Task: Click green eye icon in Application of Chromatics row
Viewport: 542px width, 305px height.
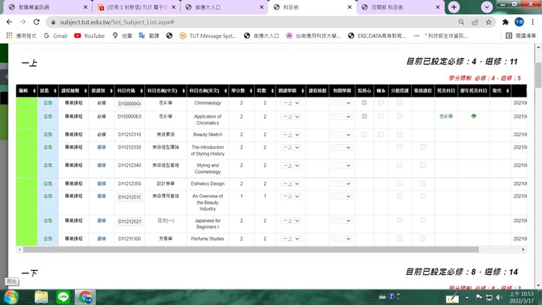Action: [x=474, y=116]
